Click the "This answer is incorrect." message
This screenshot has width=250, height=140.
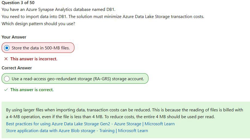(x=34, y=59)
